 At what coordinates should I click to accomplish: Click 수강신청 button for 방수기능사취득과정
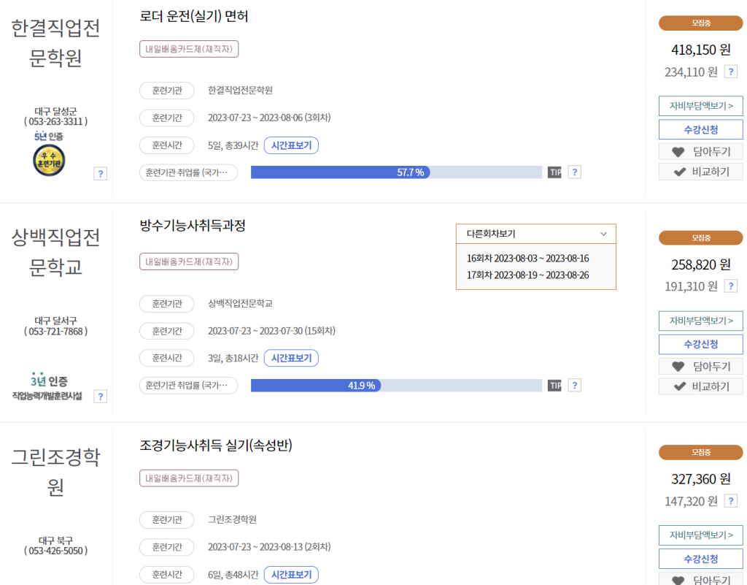[700, 344]
